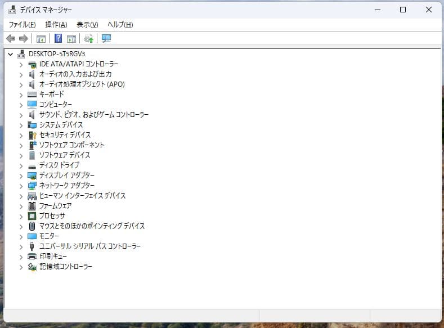Click the ネットワーク アダプター icon
The width and height of the screenshot is (444, 328).
[x=32, y=186]
